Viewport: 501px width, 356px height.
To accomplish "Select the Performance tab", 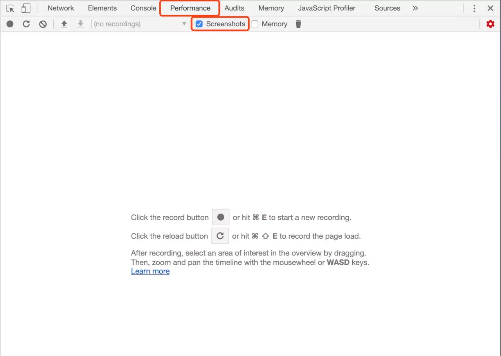I will pyautogui.click(x=190, y=8).
